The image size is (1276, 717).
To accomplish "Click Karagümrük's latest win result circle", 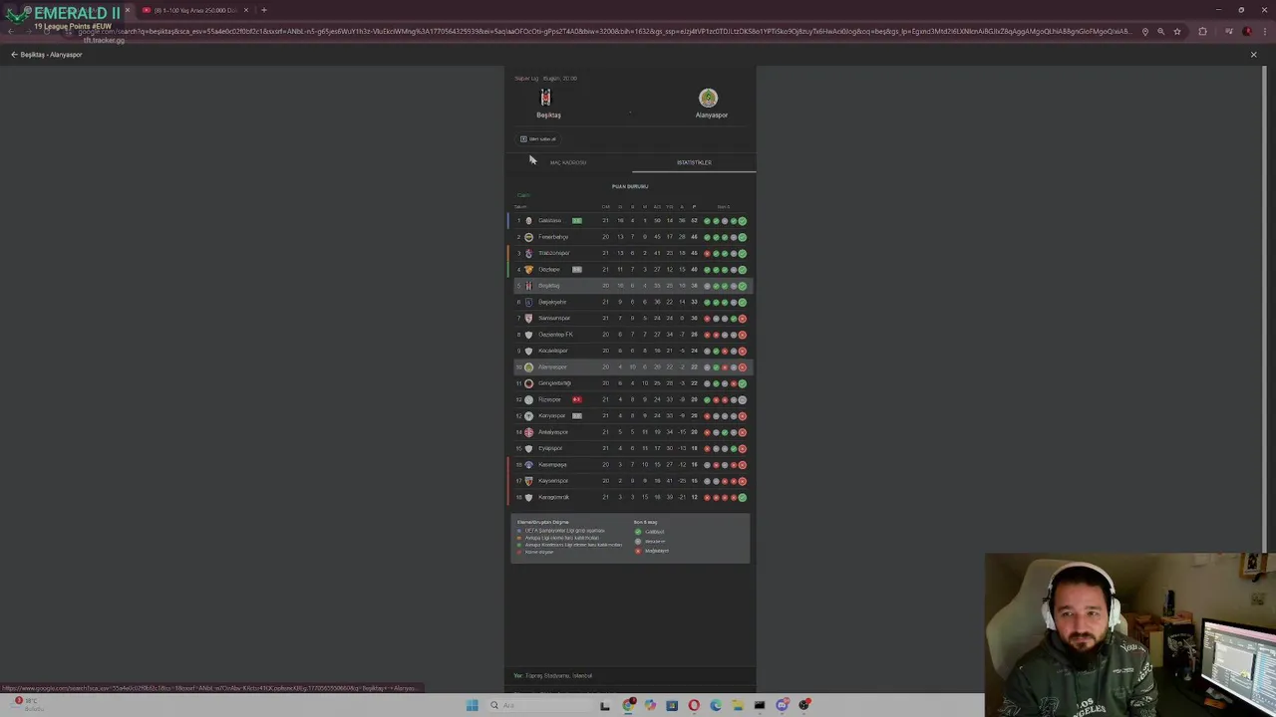I will pyautogui.click(x=743, y=497).
